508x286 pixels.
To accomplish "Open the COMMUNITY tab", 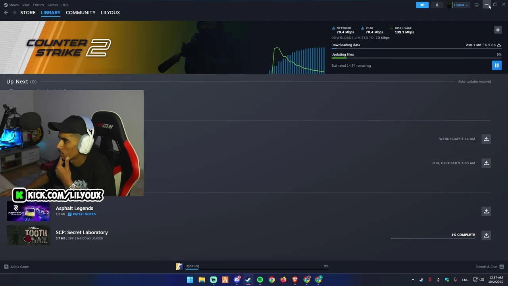I will 81,13.
